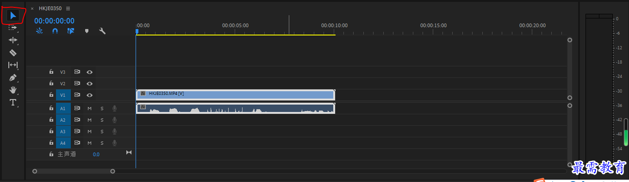This screenshot has width=629, height=182.
Task: Toggle sync lock on V2
Action: click(x=77, y=83)
